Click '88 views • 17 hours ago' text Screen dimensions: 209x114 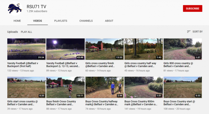[59, 109]
